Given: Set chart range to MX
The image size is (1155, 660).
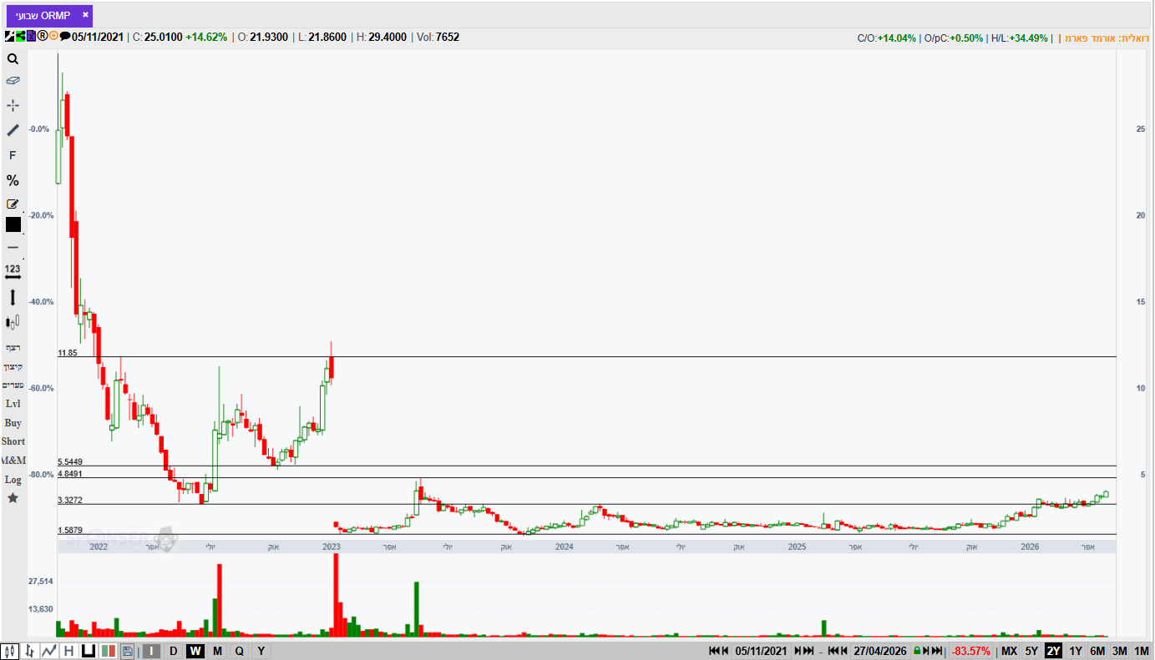Looking at the screenshot, I should coord(1010,651).
